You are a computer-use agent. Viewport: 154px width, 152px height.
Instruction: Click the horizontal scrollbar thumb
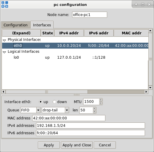point(47,92)
